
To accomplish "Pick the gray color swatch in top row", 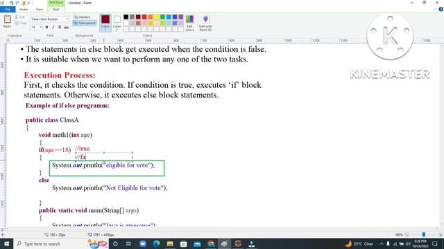I will point(132,17).
